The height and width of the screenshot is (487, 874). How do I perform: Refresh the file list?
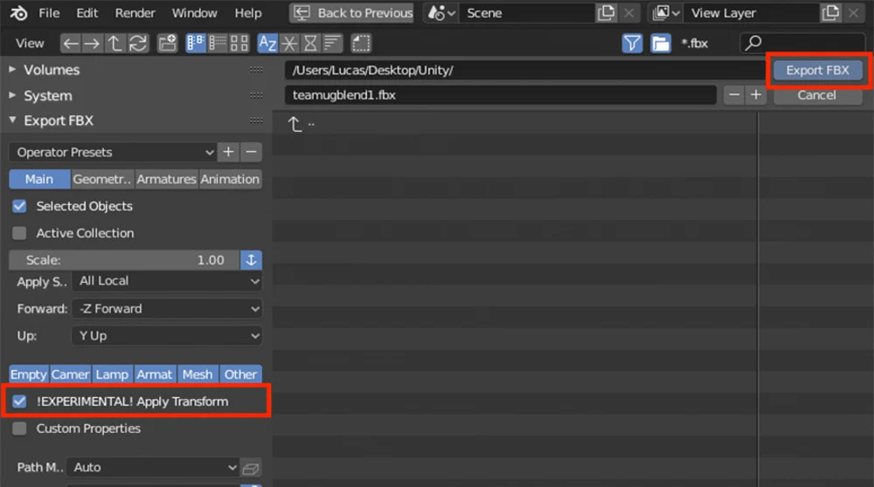[138, 44]
